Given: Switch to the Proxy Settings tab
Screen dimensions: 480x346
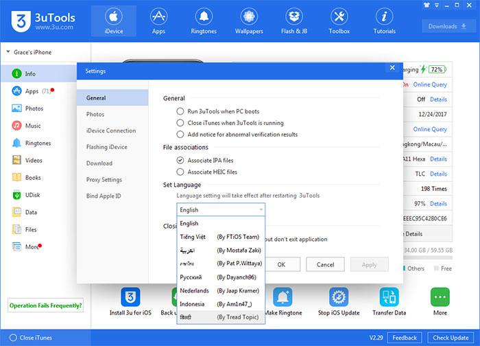Looking at the screenshot, I should [x=104, y=180].
